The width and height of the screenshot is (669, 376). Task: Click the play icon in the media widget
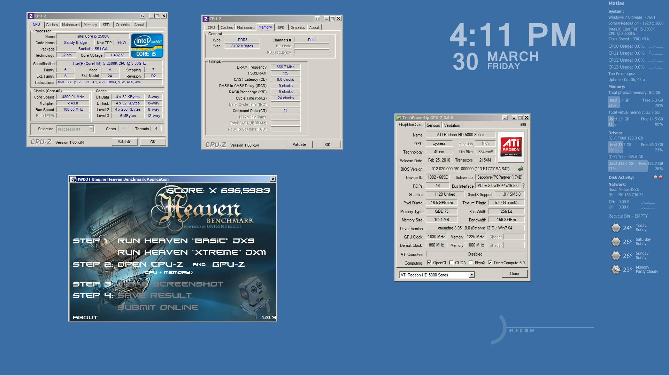[517, 330]
